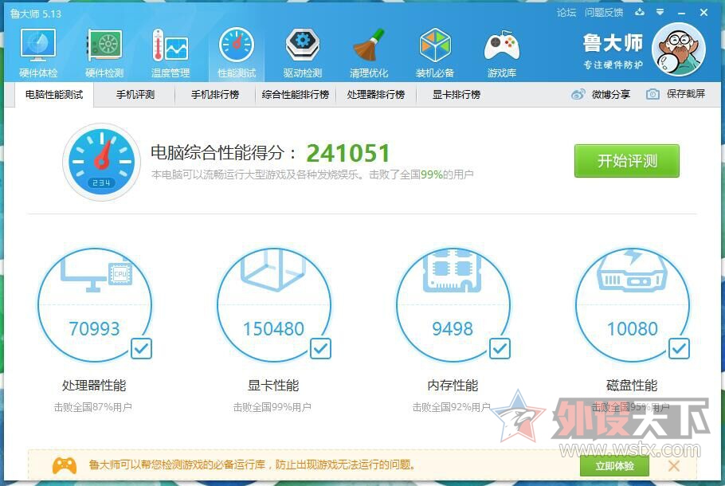Click the 击败全国92%用户 text

click(x=451, y=407)
